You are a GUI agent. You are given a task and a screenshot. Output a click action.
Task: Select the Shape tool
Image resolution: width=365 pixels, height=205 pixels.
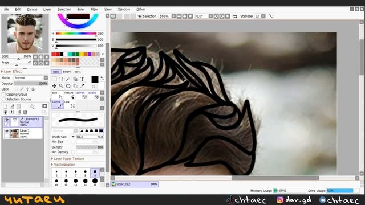pyautogui.click(x=75, y=79)
